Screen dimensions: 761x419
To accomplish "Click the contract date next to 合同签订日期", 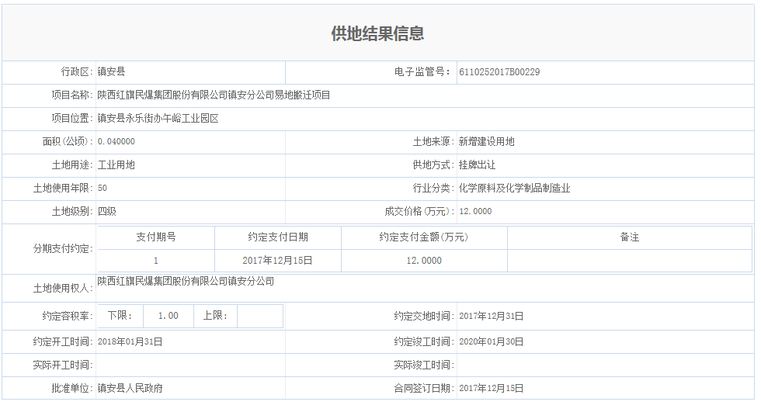I will (491, 389).
